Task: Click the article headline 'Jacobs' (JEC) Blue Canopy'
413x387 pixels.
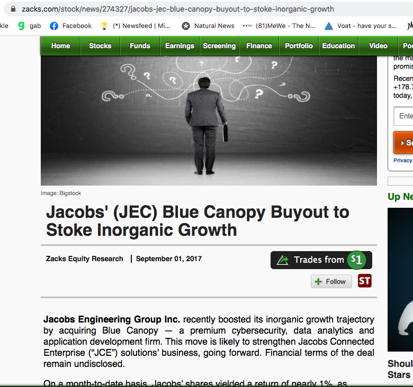Action: pos(197,221)
